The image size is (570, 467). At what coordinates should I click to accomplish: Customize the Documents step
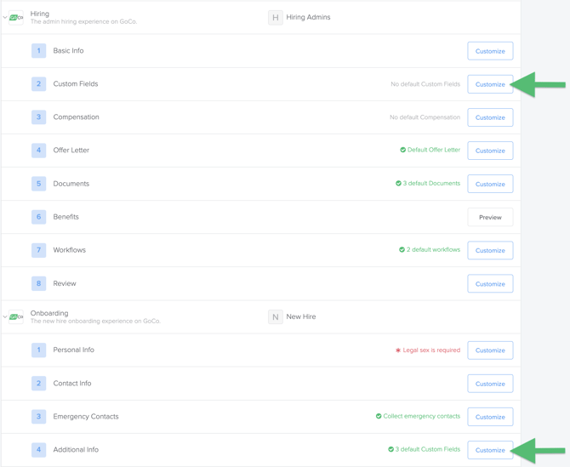pos(490,184)
